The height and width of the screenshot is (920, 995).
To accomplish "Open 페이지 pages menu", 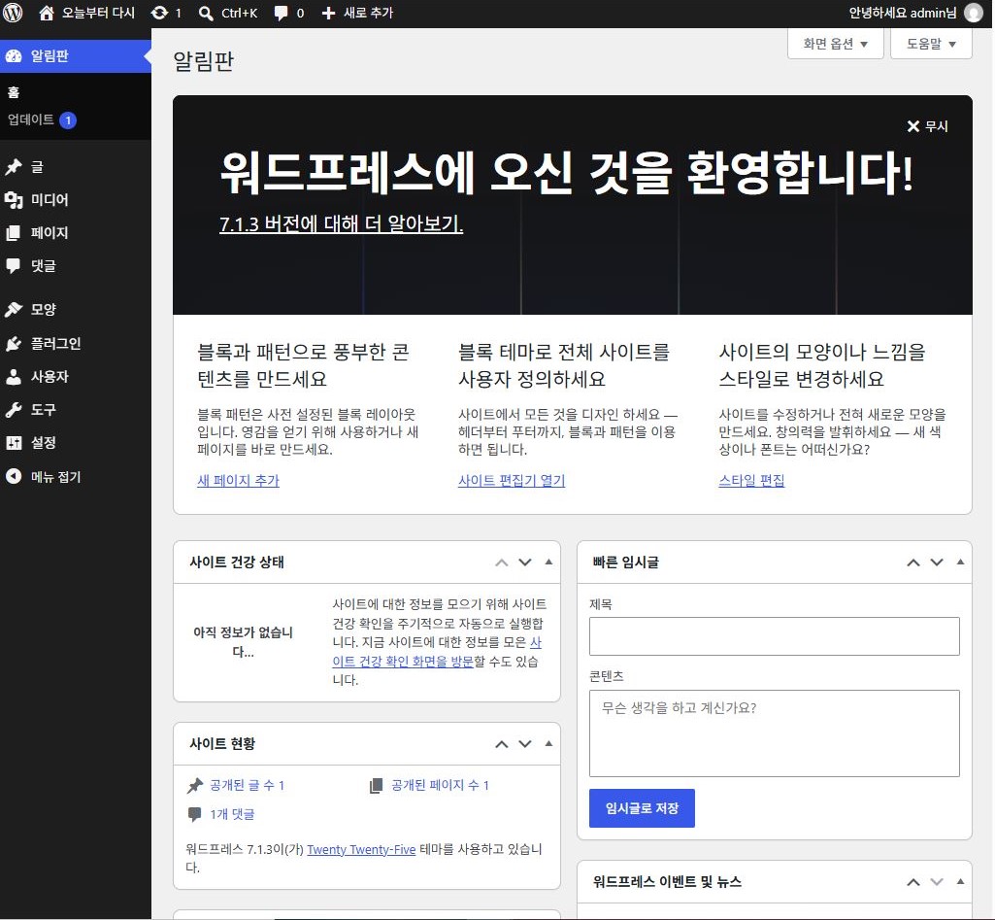I will 76,233.
